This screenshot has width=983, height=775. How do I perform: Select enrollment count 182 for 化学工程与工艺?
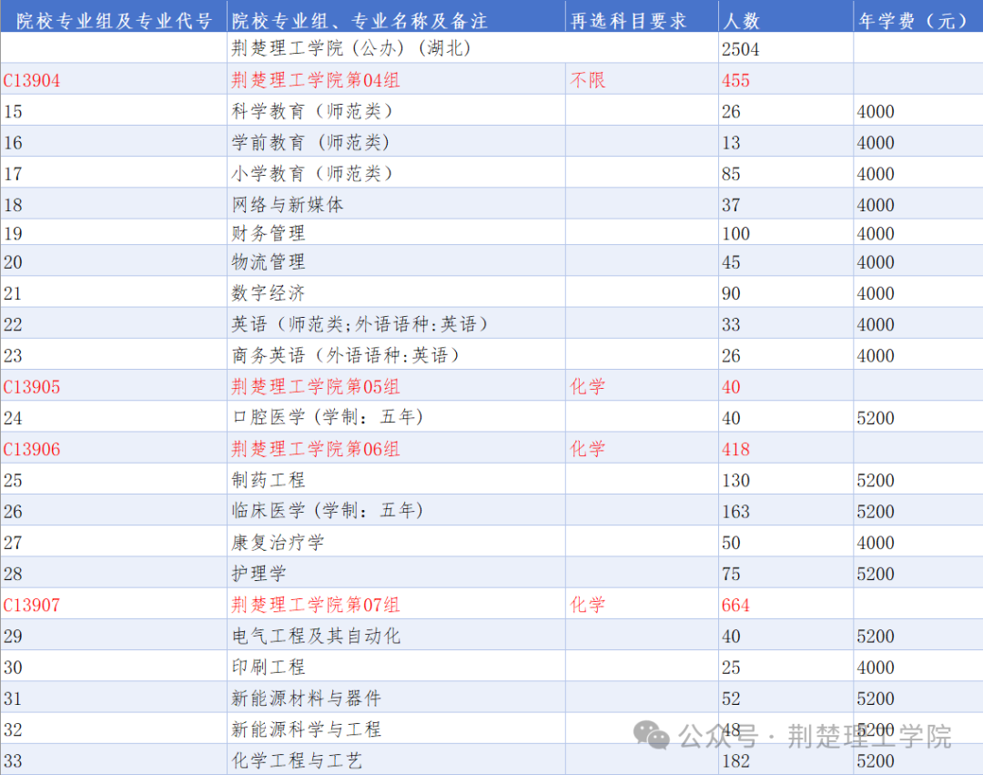(x=736, y=761)
